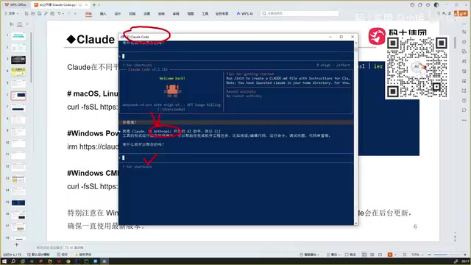This screenshot has width=471, height=265.
Task: Open a new document tab with plus
Action: 93,5
